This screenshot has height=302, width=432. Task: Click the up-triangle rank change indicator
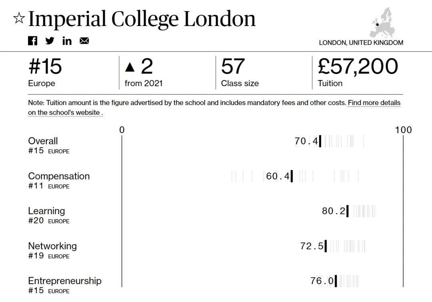tap(130, 67)
